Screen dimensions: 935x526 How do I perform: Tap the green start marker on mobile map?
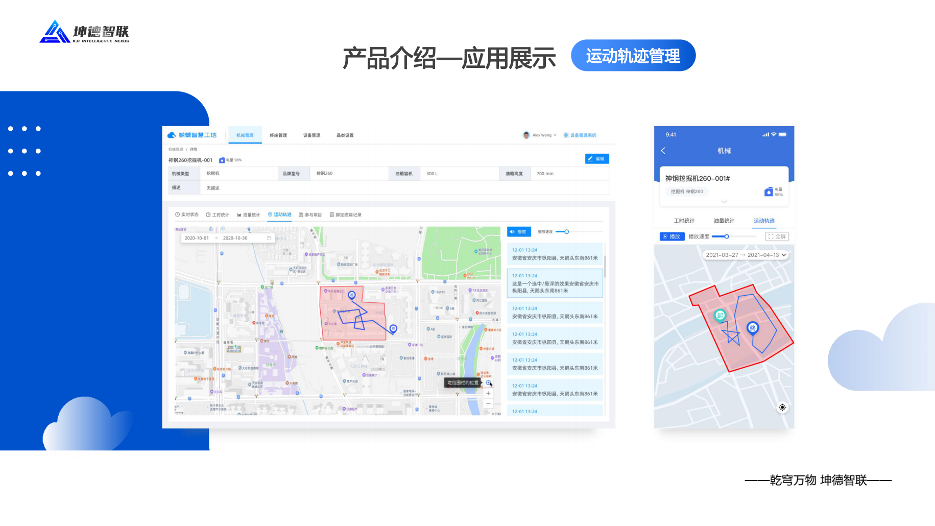pos(720,315)
